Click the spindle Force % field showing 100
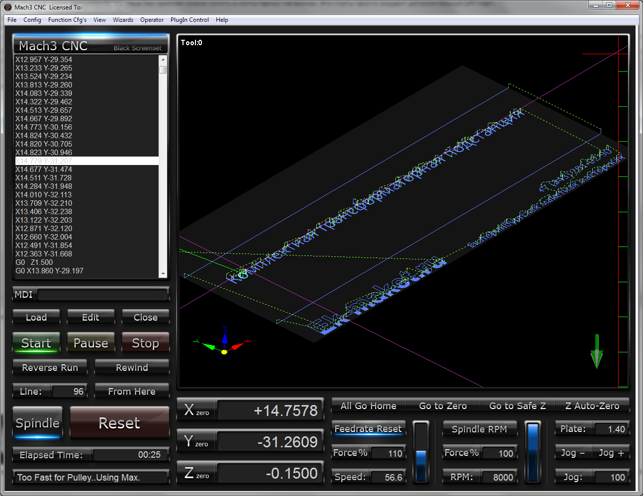This screenshot has height=496, width=643. click(499, 453)
